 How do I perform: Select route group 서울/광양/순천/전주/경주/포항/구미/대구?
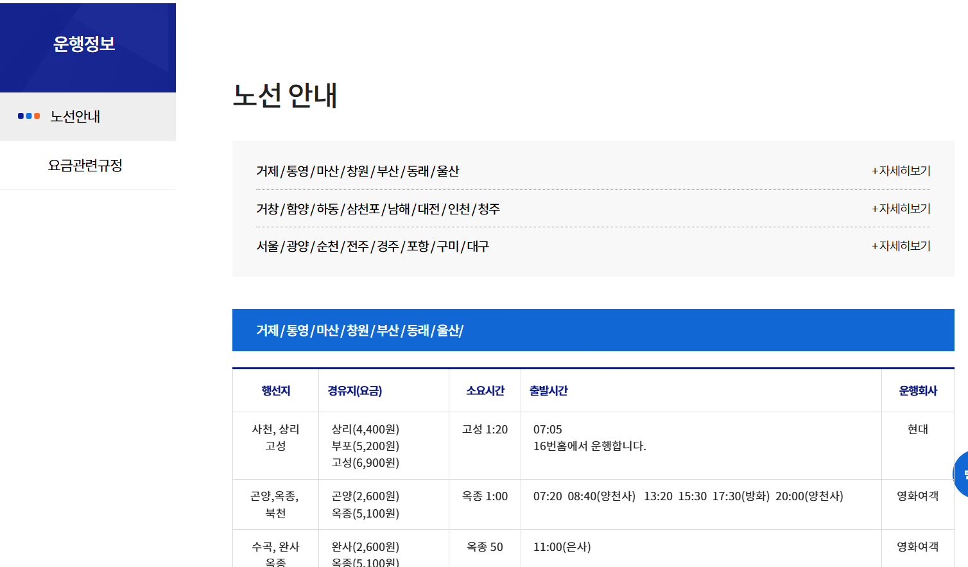click(372, 246)
